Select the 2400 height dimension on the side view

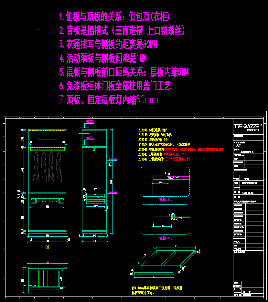112,182
